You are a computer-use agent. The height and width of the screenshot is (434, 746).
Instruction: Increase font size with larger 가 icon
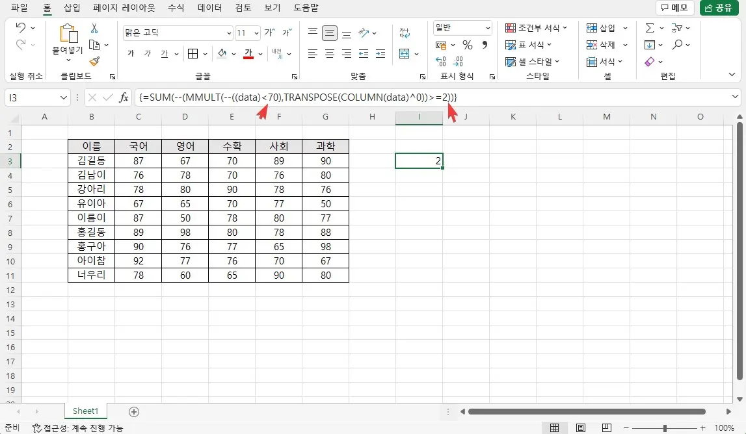pyautogui.click(x=270, y=32)
